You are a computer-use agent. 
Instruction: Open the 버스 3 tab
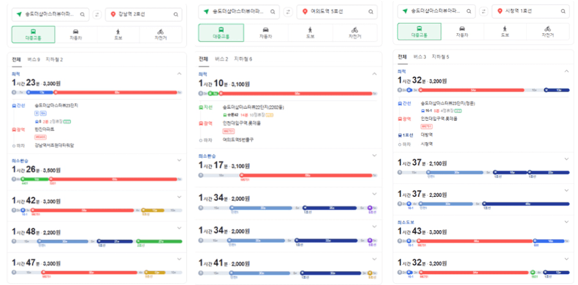(x=420, y=57)
